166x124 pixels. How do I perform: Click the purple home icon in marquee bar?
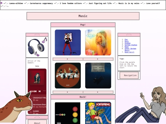coord(1,3)
